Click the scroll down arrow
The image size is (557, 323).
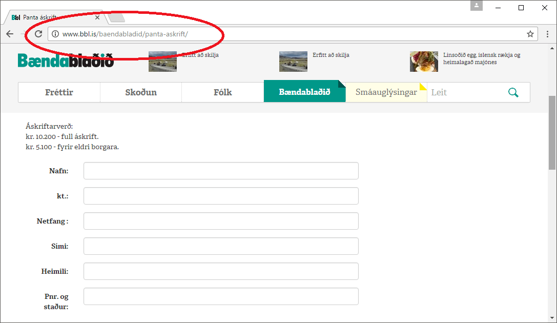[x=552, y=318]
